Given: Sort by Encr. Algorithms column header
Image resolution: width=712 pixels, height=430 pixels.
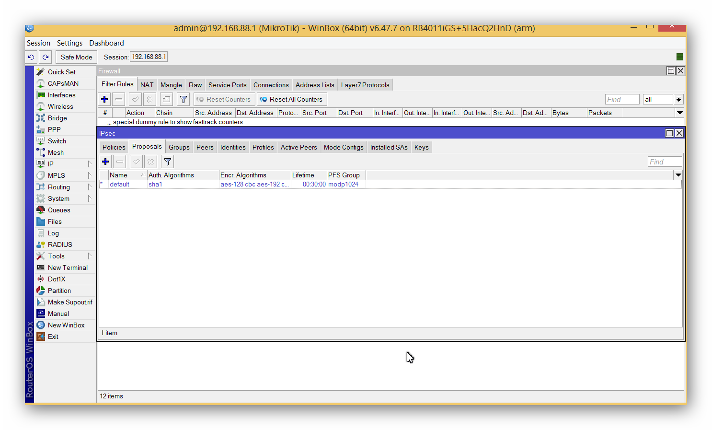Looking at the screenshot, I should point(254,175).
